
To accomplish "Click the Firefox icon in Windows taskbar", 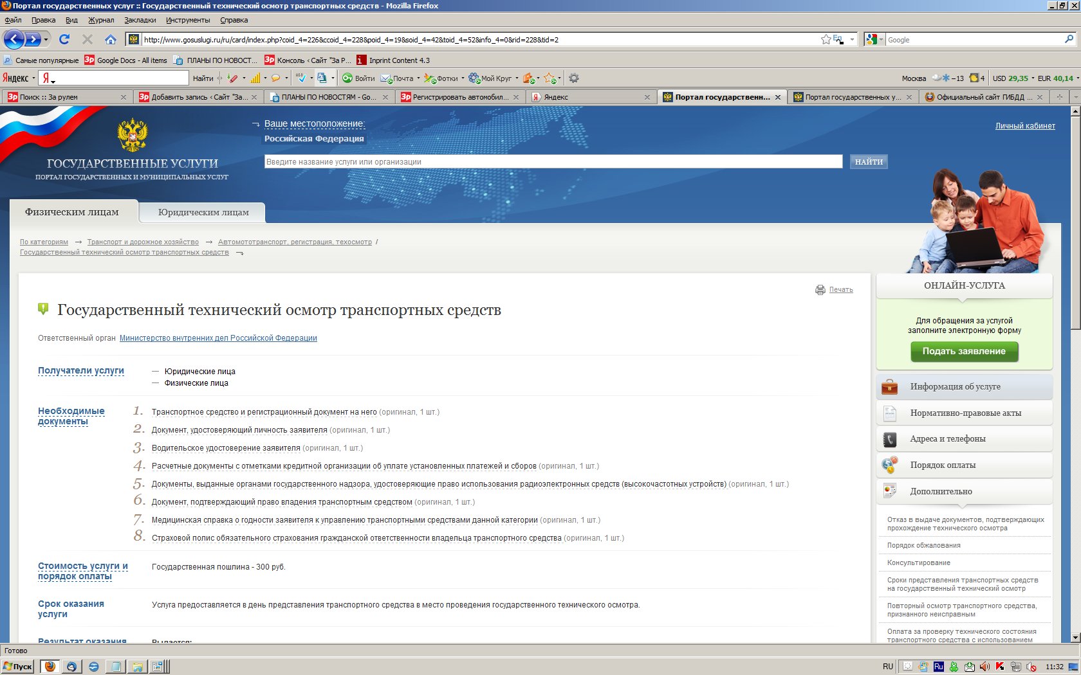I will click(x=50, y=667).
